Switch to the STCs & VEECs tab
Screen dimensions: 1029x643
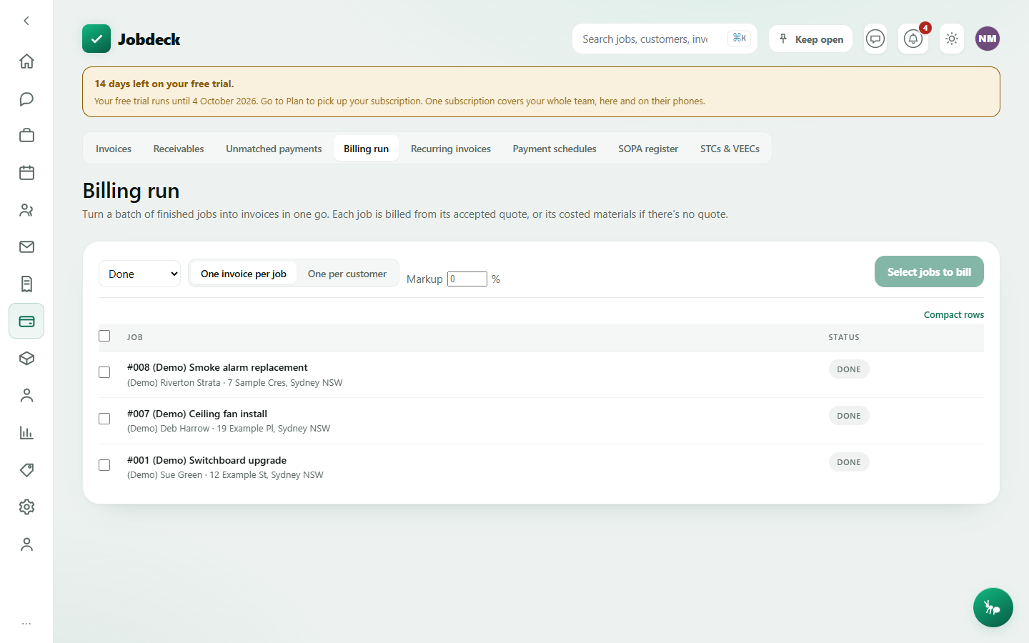click(730, 149)
